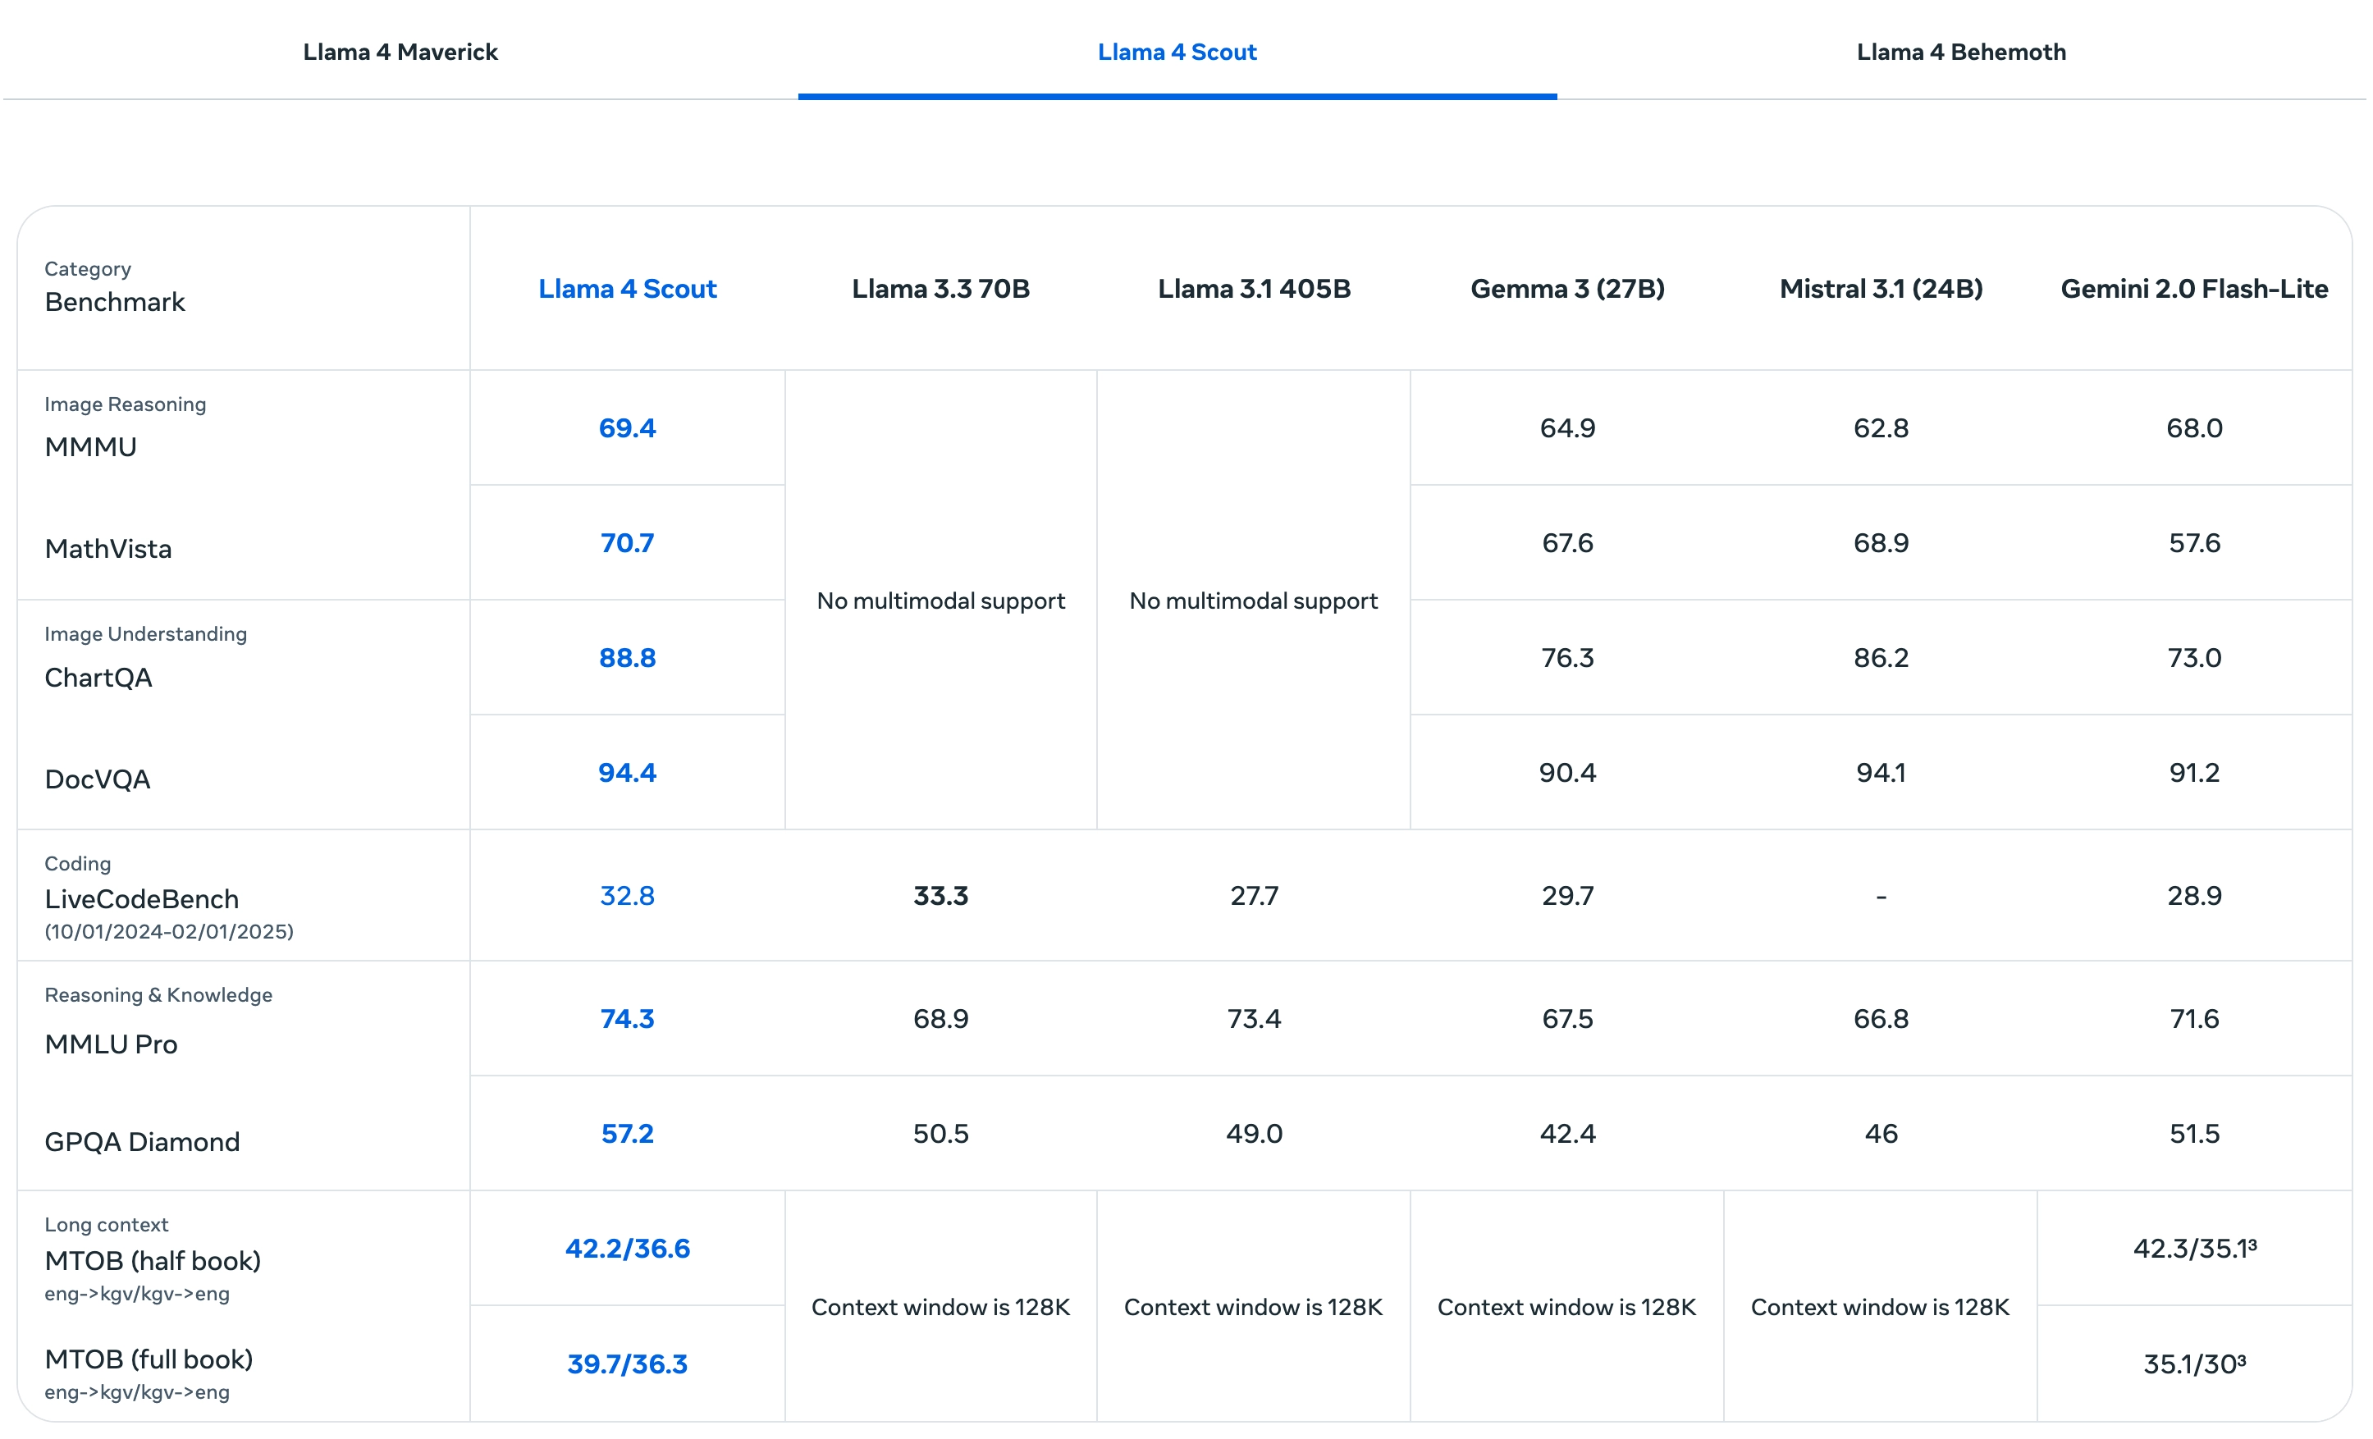
Task: Click the Mistral 3.1 (24B) column header
Action: pyautogui.click(x=1880, y=289)
